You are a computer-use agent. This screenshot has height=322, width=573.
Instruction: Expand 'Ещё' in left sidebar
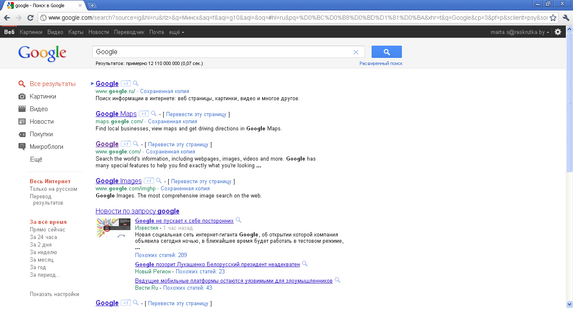point(36,159)
